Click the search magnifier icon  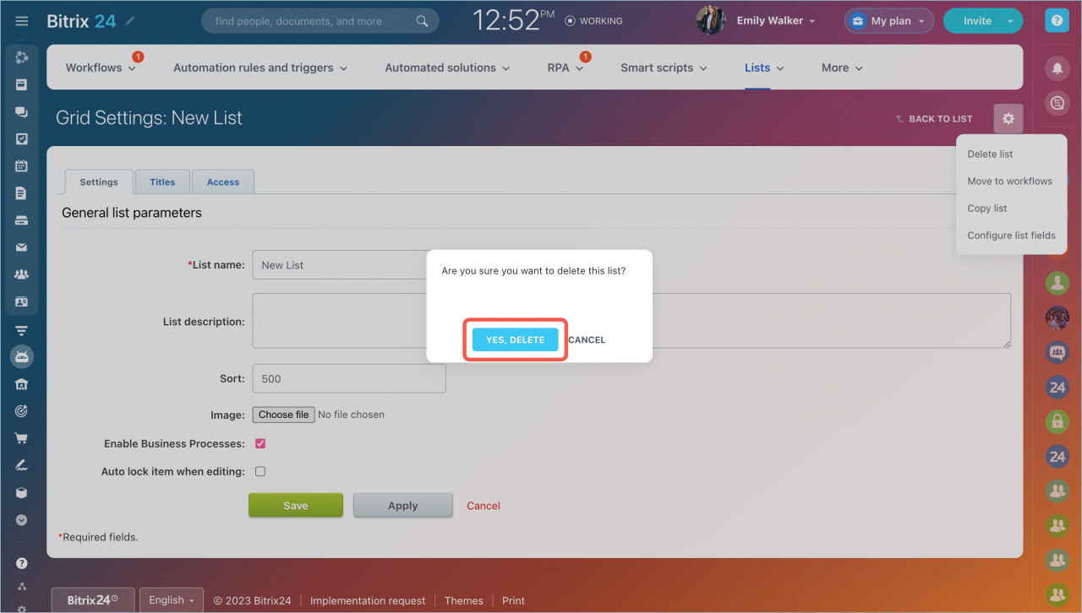point(422,21)
